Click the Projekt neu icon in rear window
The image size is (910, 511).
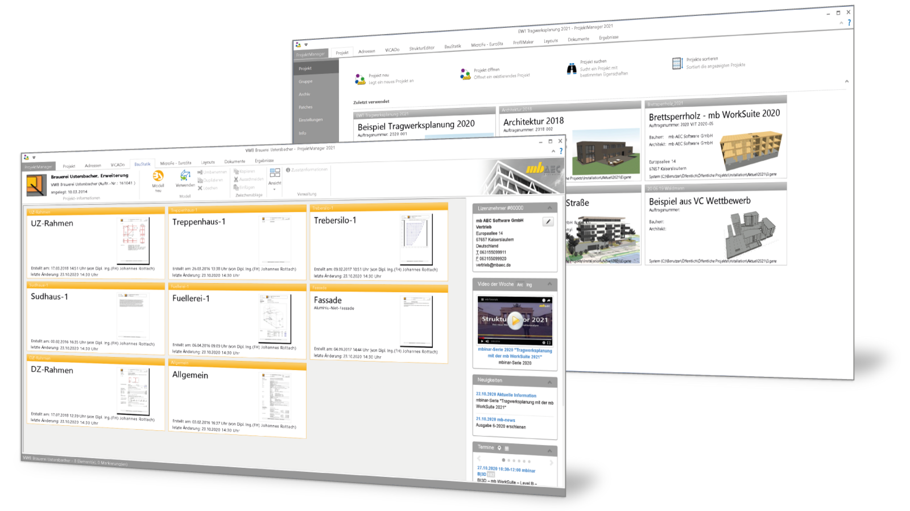(x=360, y=79)
